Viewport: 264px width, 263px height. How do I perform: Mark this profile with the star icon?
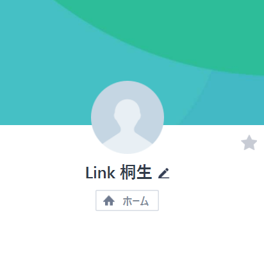coord(249,142)
